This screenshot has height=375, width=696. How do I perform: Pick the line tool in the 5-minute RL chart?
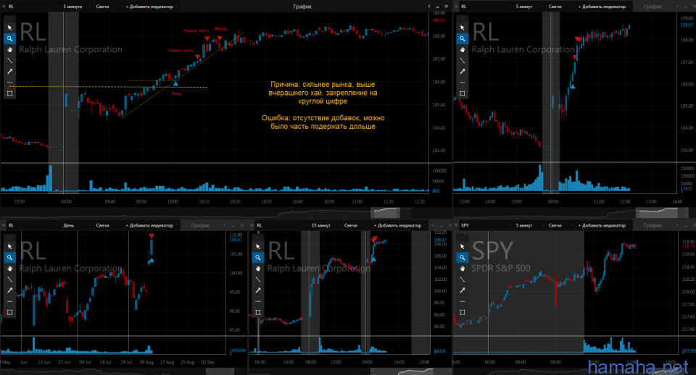pos(462,61)
